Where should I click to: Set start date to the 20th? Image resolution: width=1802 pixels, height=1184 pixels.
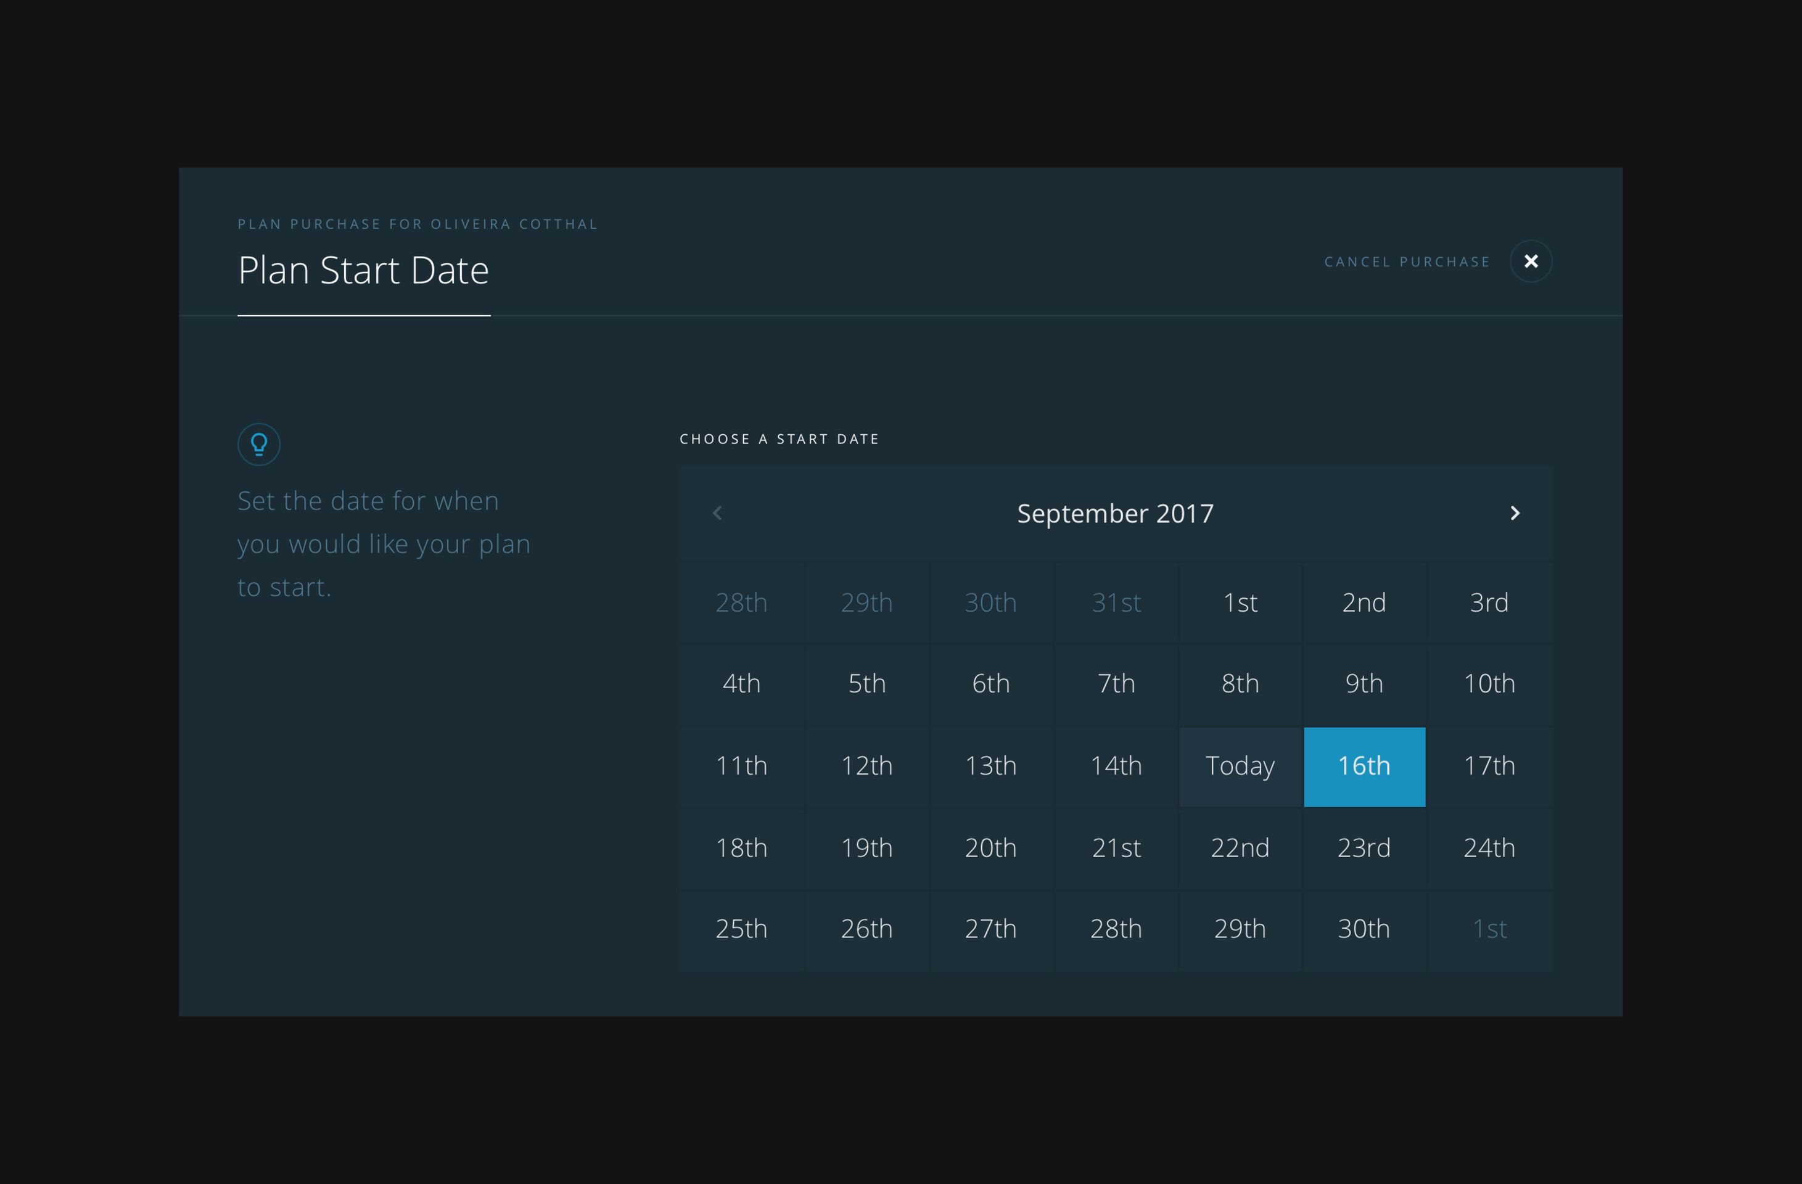coord(990,848)
